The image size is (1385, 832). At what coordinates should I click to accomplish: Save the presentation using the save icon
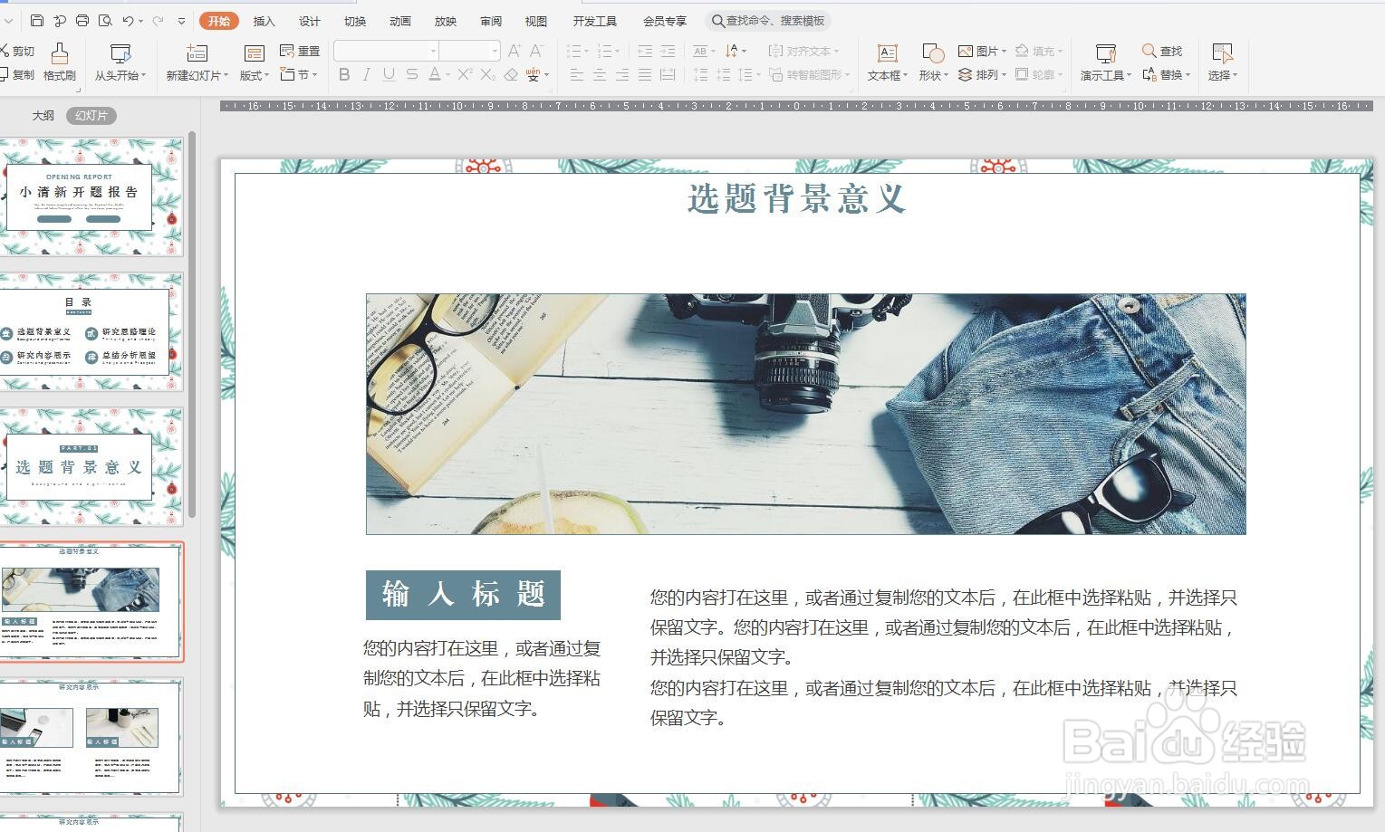click(37, 20)
